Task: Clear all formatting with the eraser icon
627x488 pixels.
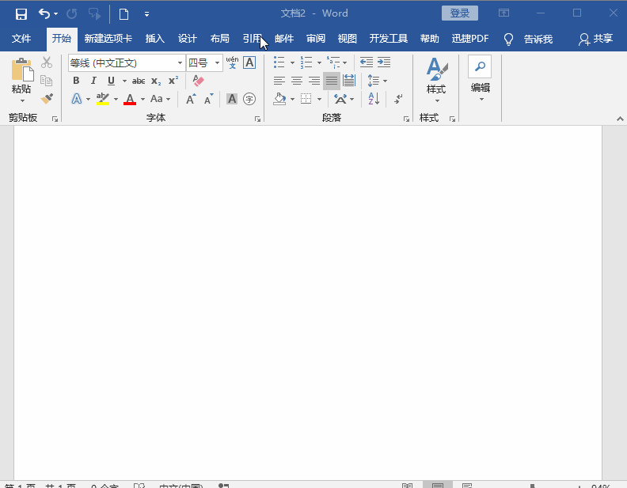Action: (x=199, y=81)
